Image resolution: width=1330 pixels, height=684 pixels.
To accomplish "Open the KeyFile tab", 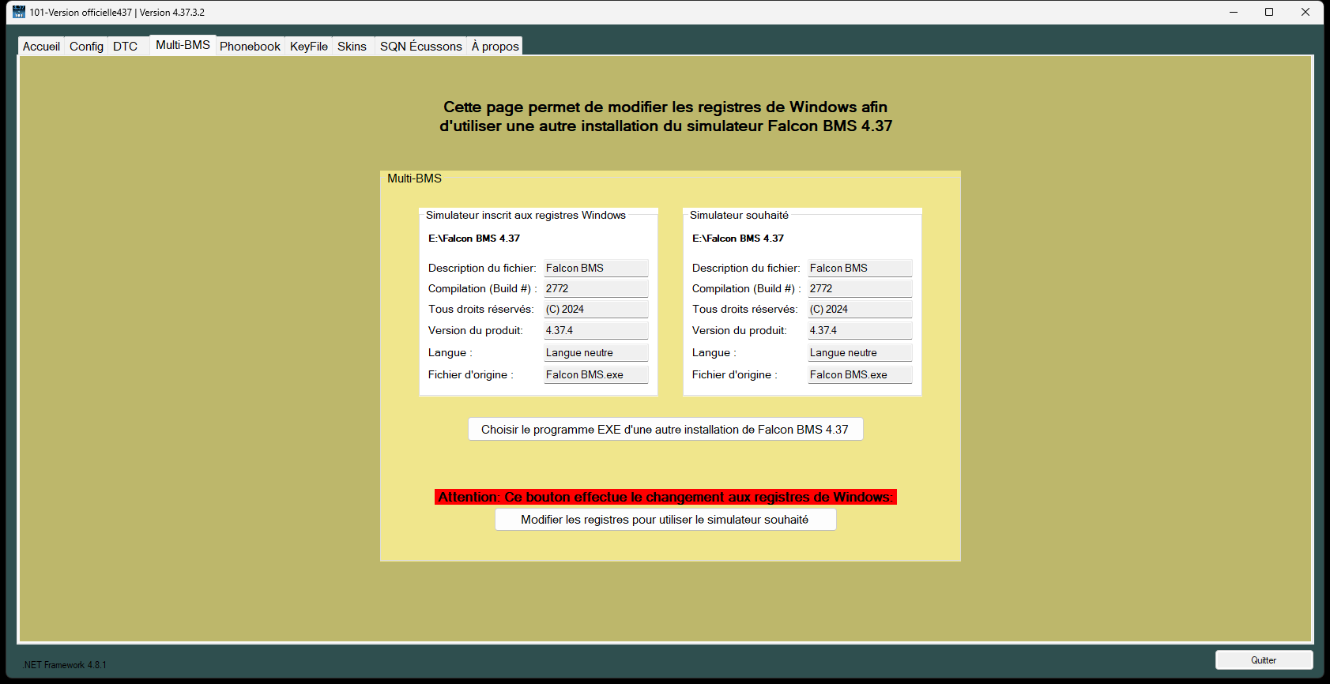I will [x=308, y=47].
